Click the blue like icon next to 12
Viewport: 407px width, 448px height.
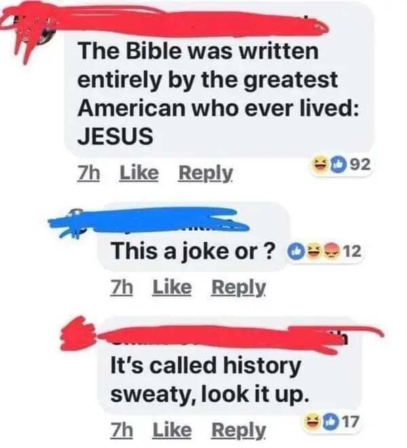(296, 250)
